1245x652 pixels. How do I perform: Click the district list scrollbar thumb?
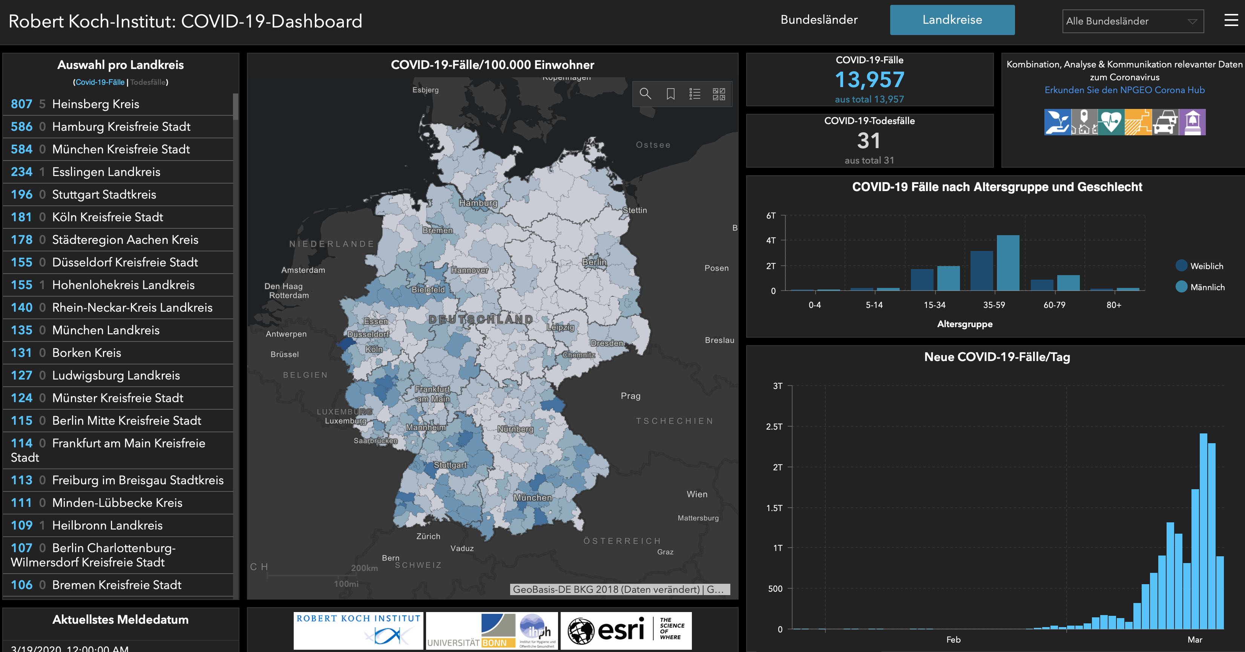[x=236, y=106]
